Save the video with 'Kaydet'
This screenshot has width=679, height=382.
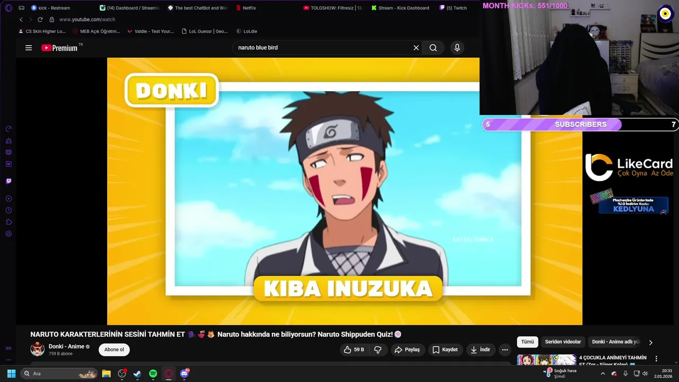[x=445, y=350]
